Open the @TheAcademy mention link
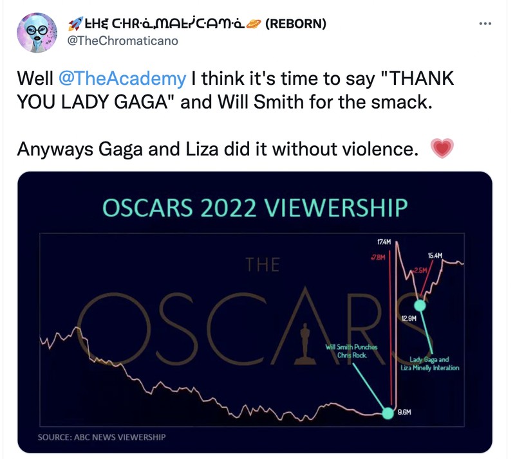 click(122, 79)
